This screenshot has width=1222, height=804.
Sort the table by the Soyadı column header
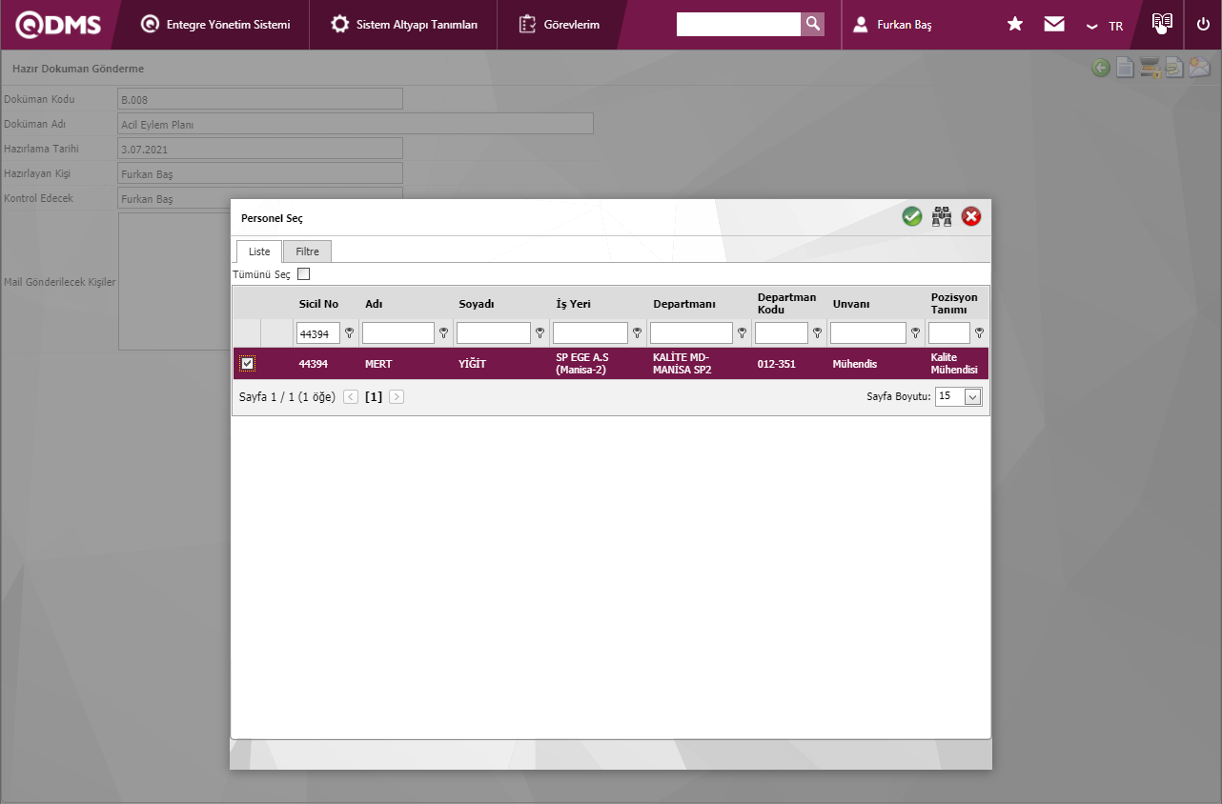pos(477,304)
